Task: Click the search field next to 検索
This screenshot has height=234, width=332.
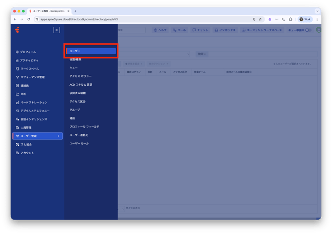Action: click(x=263, y=54)
